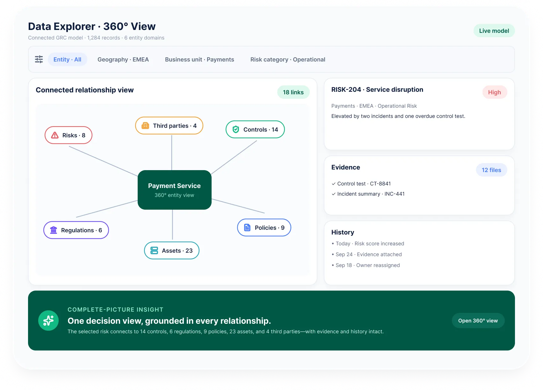The height and width of the screenshot is (390, 543).
Task: Click the Elevated by two incidents description
Action: pos(398,116)
